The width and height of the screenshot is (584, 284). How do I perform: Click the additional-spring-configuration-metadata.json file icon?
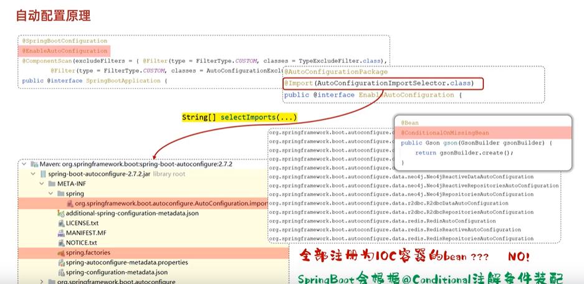[61, 213]
